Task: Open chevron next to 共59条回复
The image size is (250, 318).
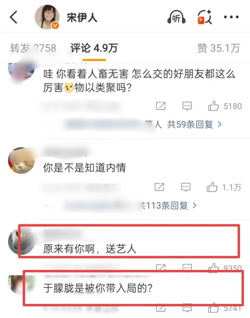Action: coord(219,124)
